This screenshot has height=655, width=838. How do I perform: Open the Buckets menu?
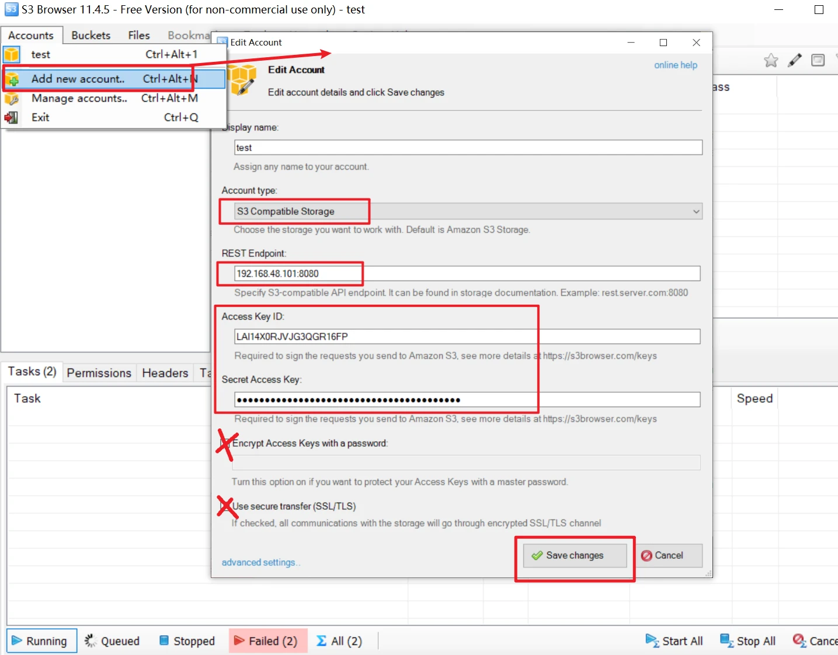click(91, 35)
